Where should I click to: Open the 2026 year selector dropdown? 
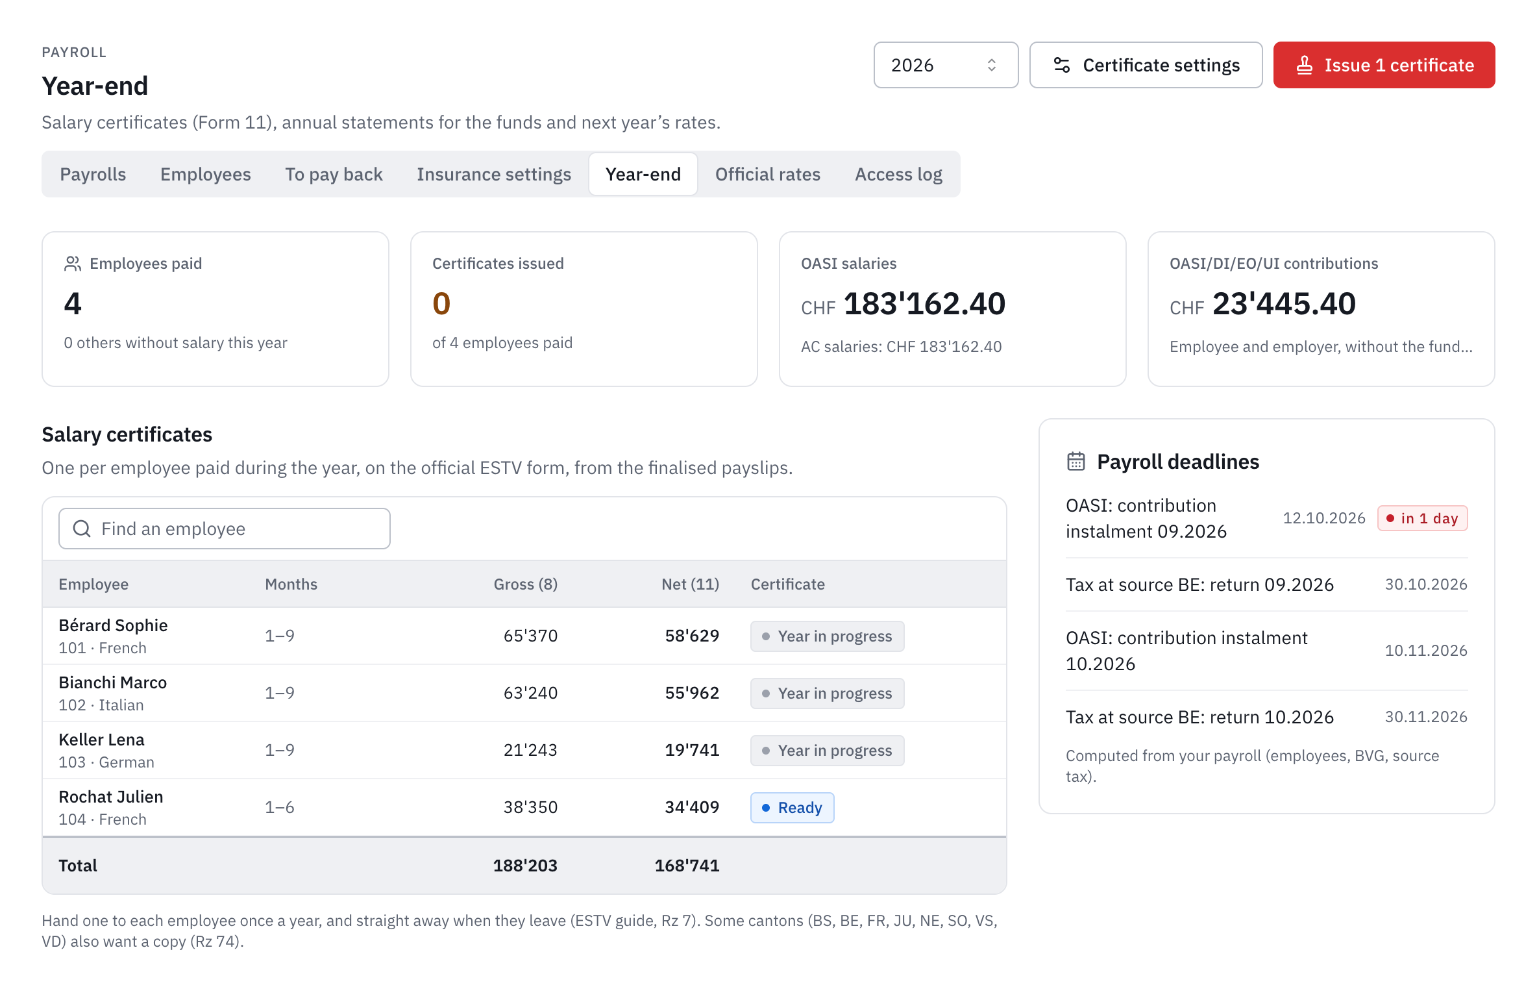click(x=945, y=65)
